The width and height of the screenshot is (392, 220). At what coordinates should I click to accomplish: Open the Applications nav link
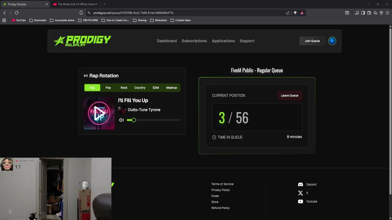(x=223, y=41)
